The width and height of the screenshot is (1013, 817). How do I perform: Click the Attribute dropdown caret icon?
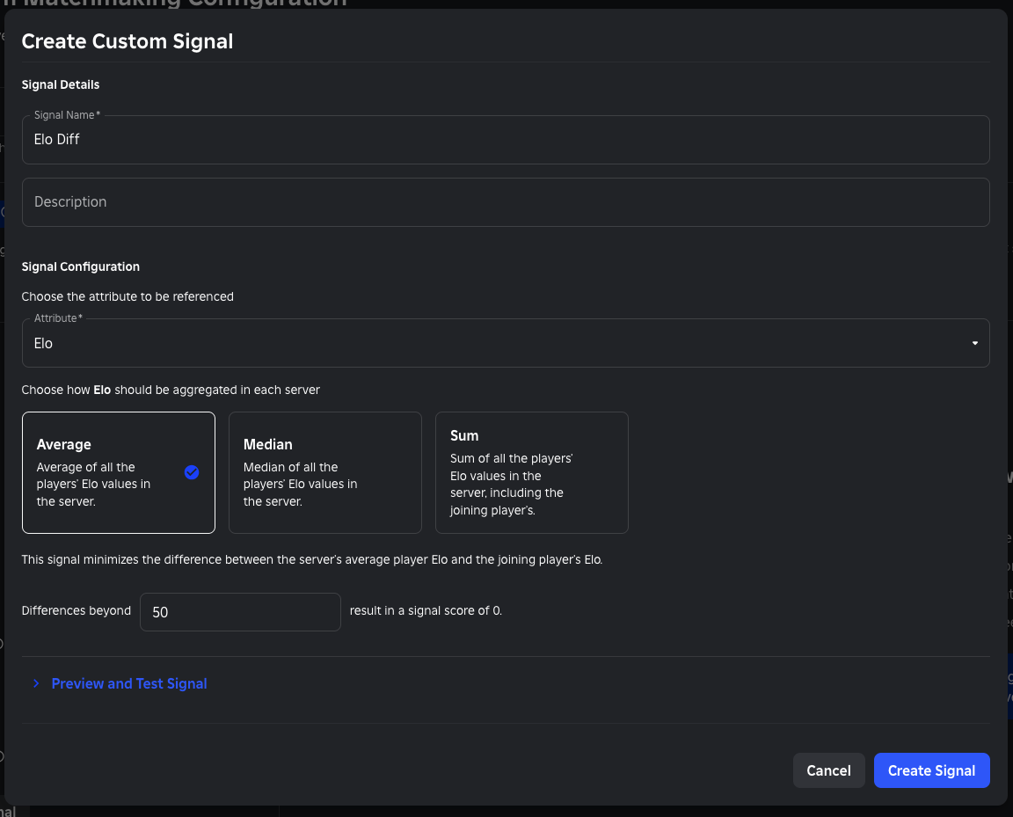click(x=974, y=343)
